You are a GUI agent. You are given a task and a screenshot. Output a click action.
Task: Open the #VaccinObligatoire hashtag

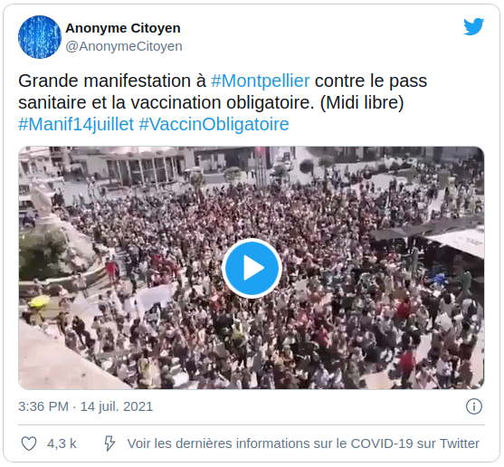click(x=214, y=124)
